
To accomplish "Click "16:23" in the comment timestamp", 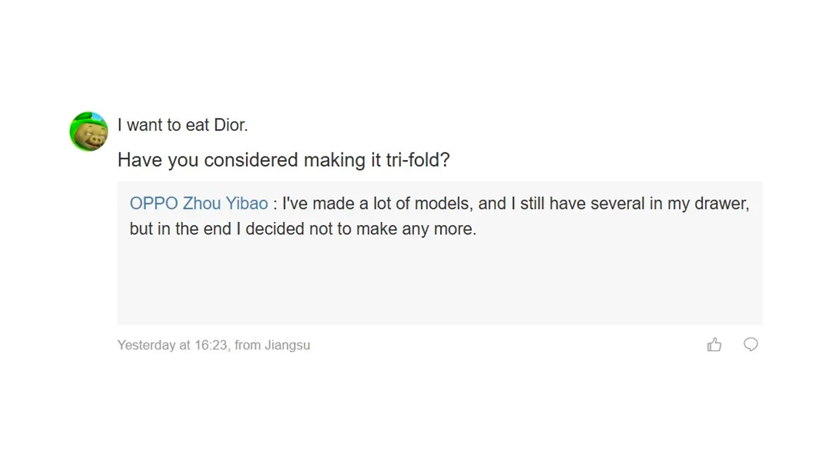I will point(211,345).
